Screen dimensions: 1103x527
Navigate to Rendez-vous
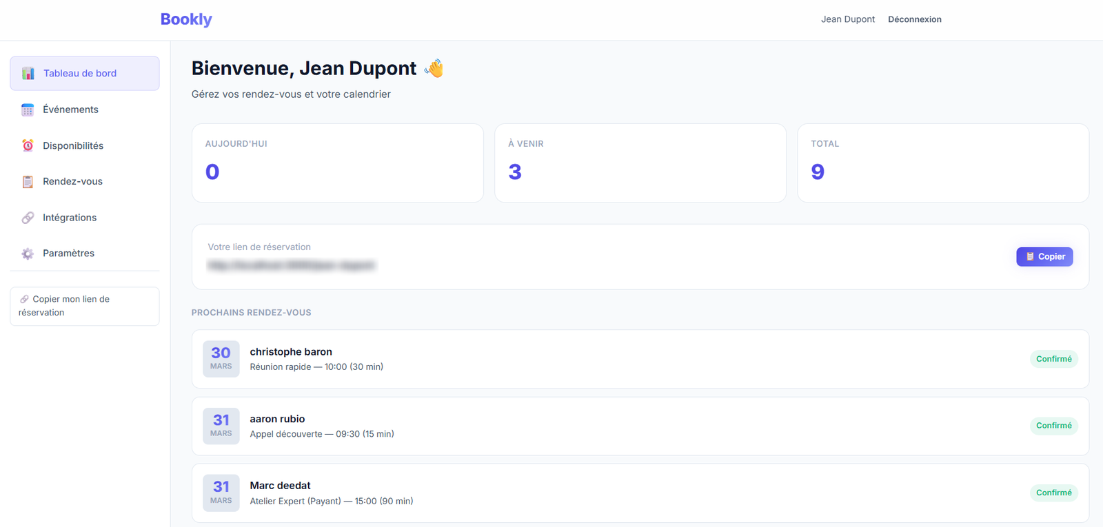click(x=85, y=181)
